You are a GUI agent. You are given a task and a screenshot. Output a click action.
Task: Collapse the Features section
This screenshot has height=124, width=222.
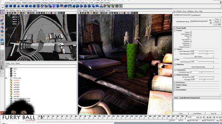[174, 30]
